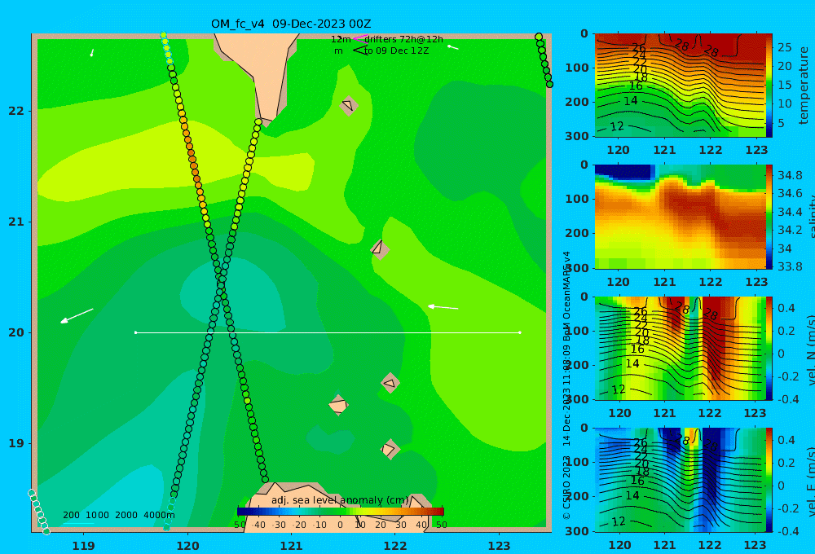Image resolution: width=815 pixels, height=554 pixels.
Task: Click the latitude label '19' on the main map
Action: pos(16,443)
